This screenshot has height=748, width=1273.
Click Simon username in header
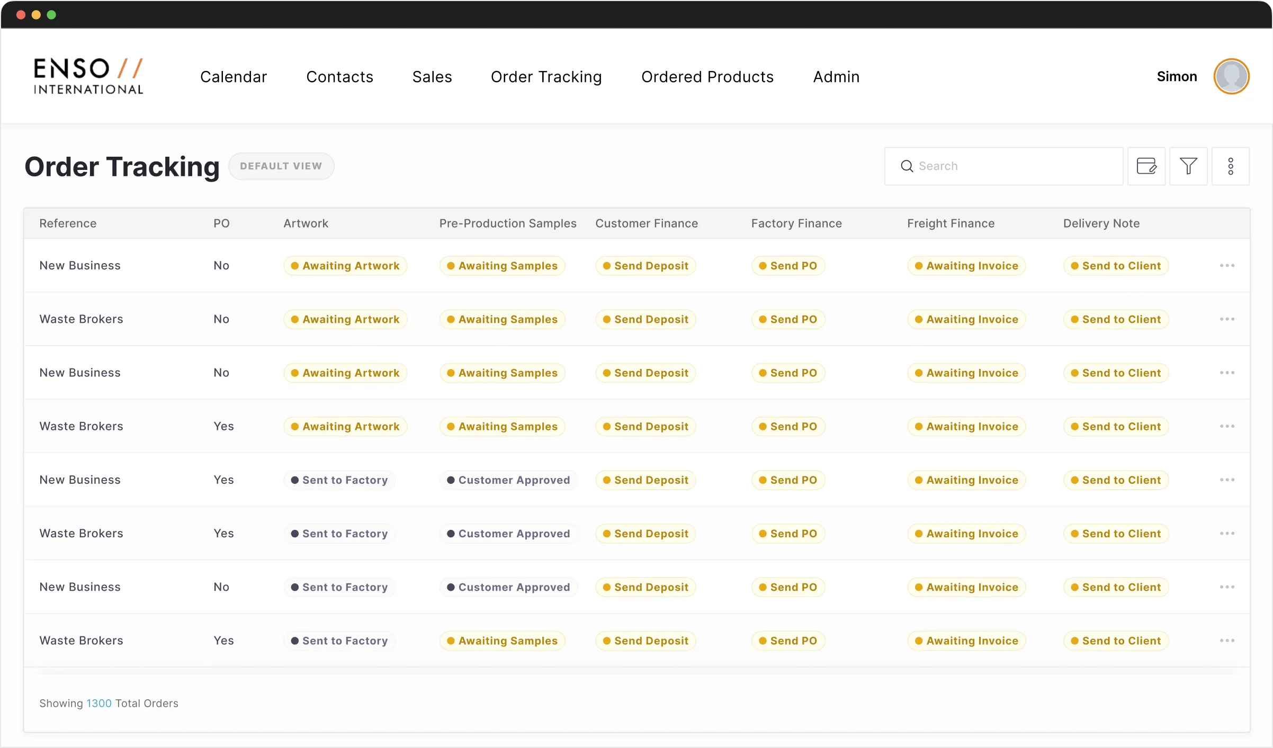pyautogui.click(x=1177, y=77)
